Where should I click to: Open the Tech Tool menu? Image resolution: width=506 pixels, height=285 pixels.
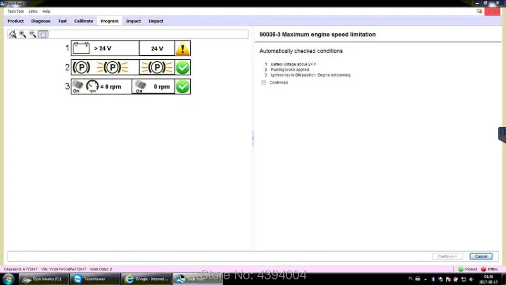point(16,11)
